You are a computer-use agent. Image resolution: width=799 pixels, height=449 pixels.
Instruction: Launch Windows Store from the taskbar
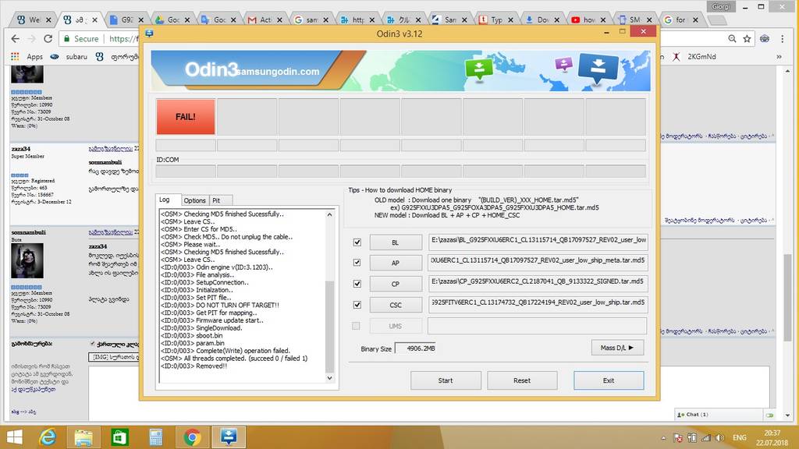[x=121, y=437]
